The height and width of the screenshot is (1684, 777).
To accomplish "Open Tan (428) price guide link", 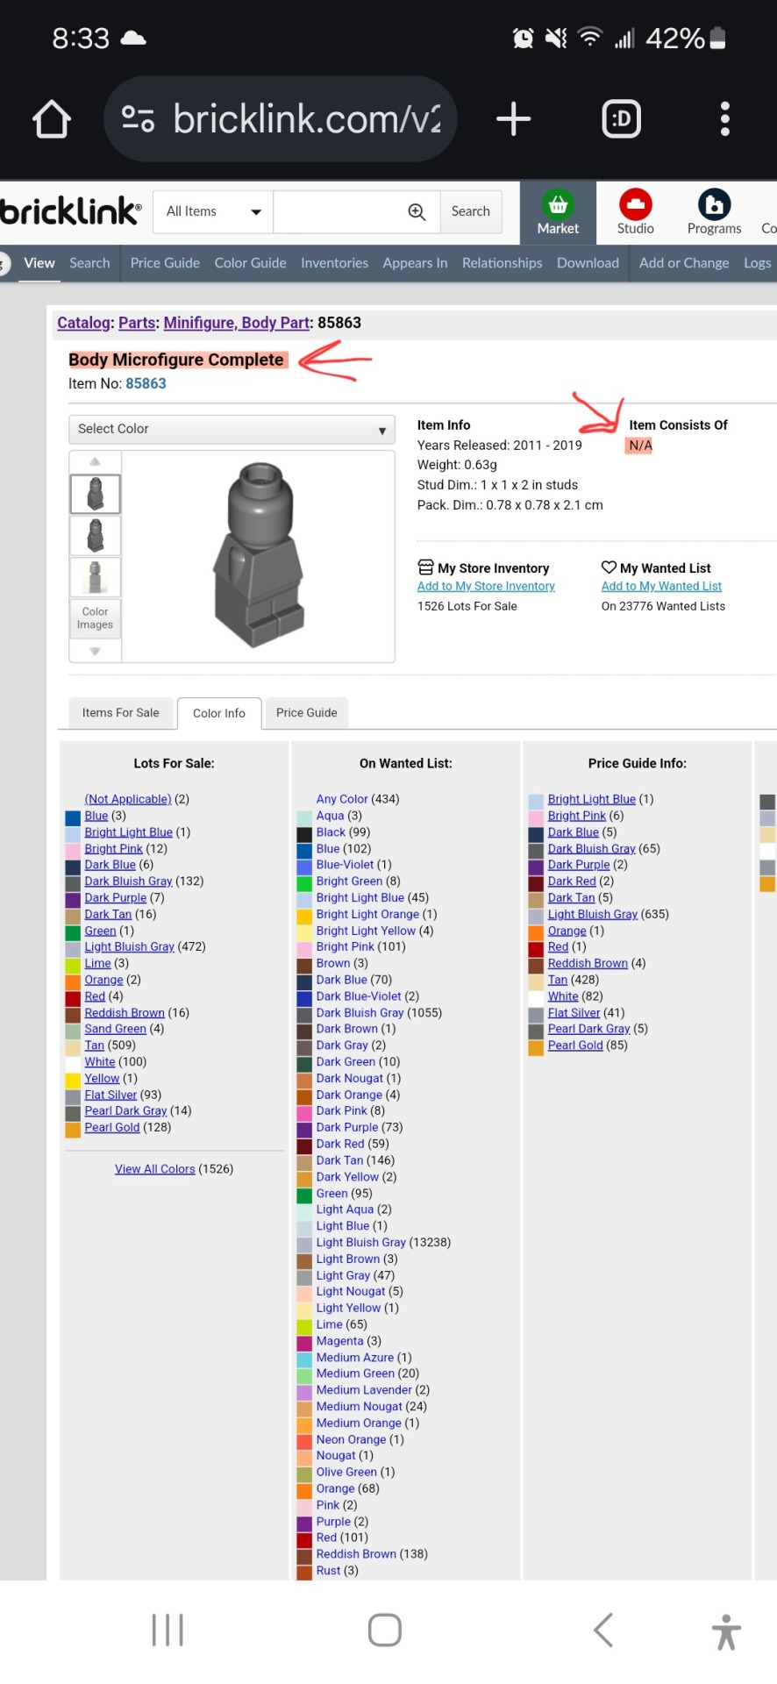I will click(558, 980).
